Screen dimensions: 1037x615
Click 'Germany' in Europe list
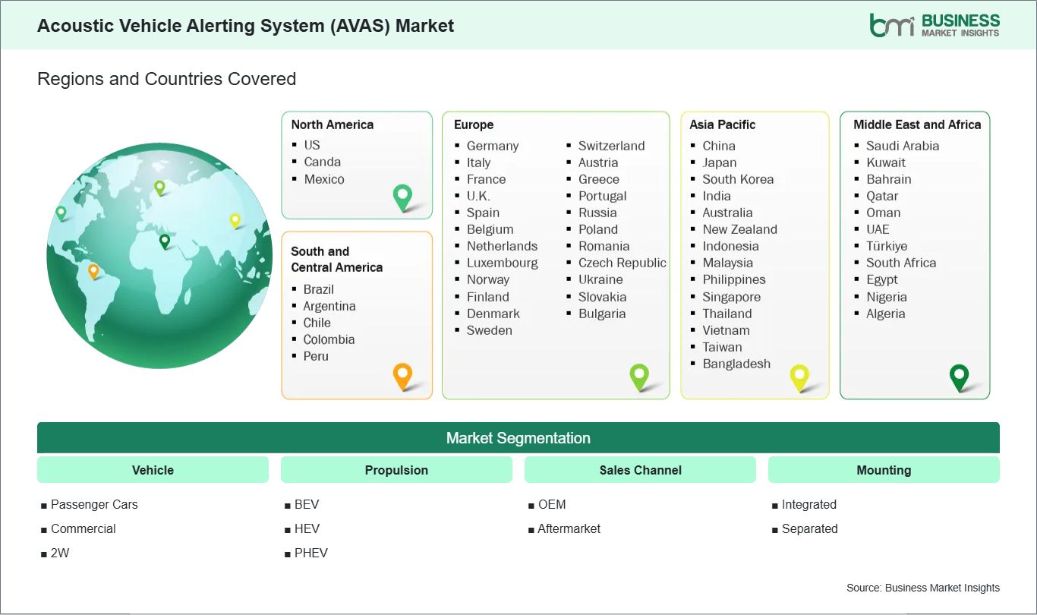coord(493,146)
